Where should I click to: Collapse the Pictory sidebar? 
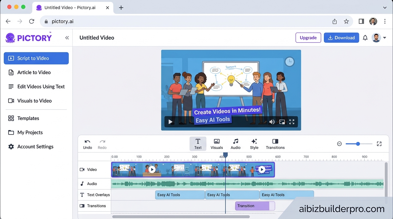(67, 38)
